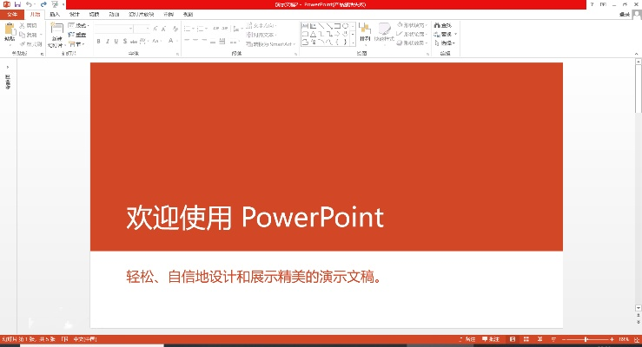The width and height of the screenshot is (642, 347).
Task: Open the font name dropdown
Action: [132, 28]
